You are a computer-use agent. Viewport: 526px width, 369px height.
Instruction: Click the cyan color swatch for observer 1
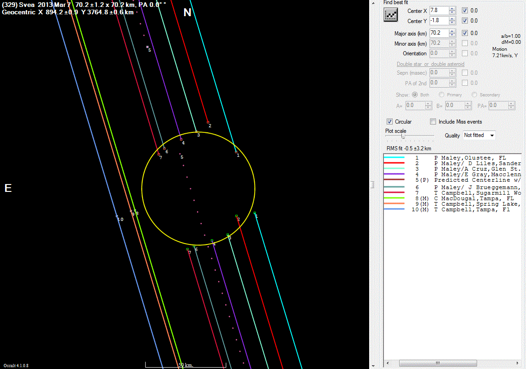pyautogui.click(x=394, y=157)
